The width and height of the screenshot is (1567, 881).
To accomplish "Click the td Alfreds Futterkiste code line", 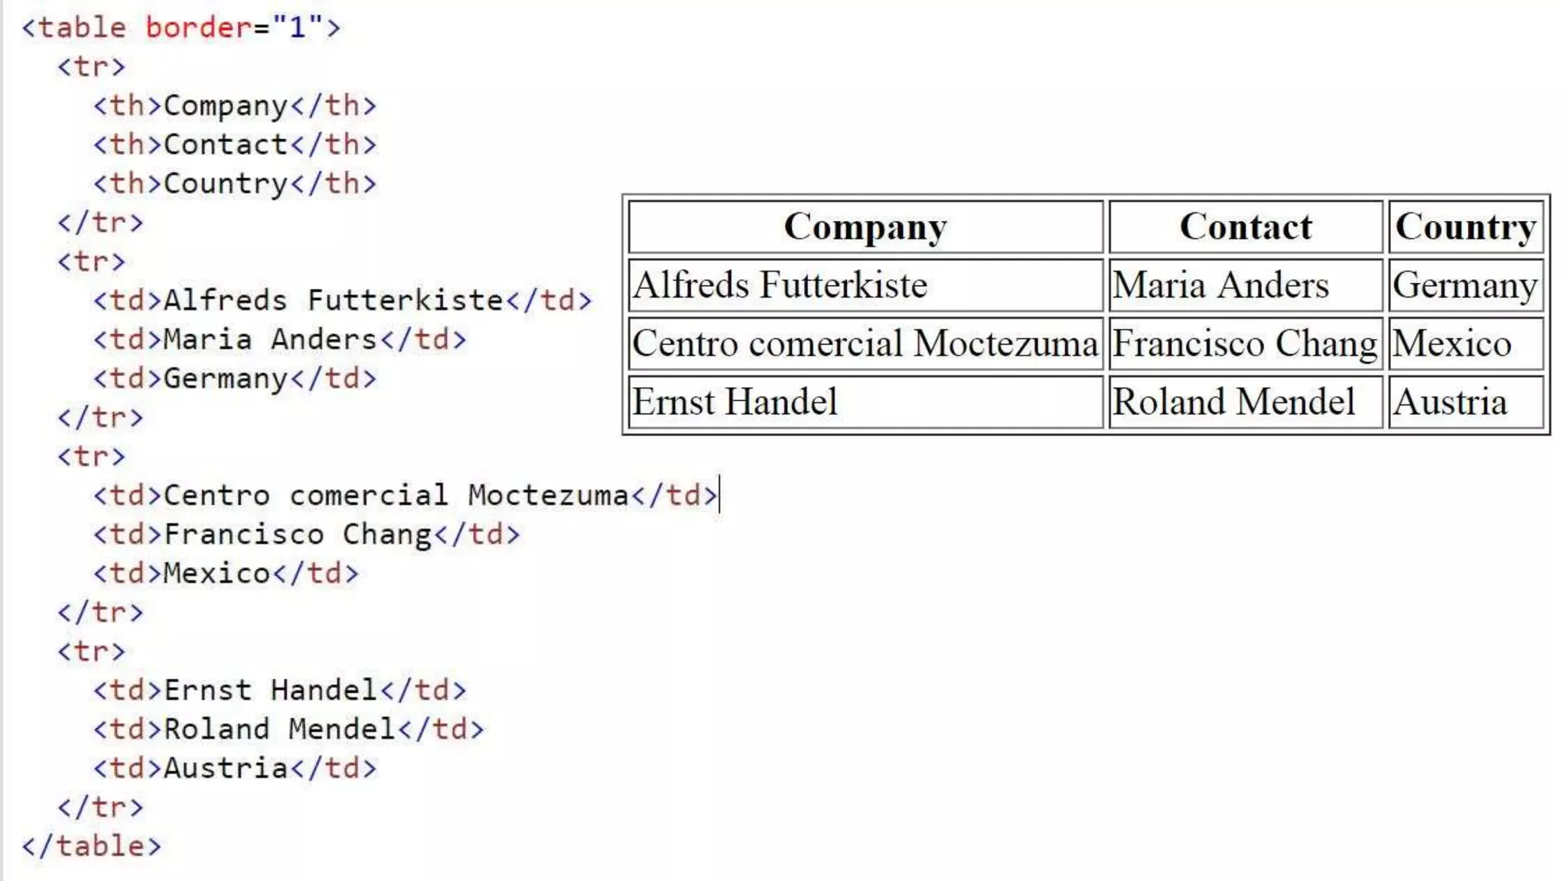I will point(341,301).
